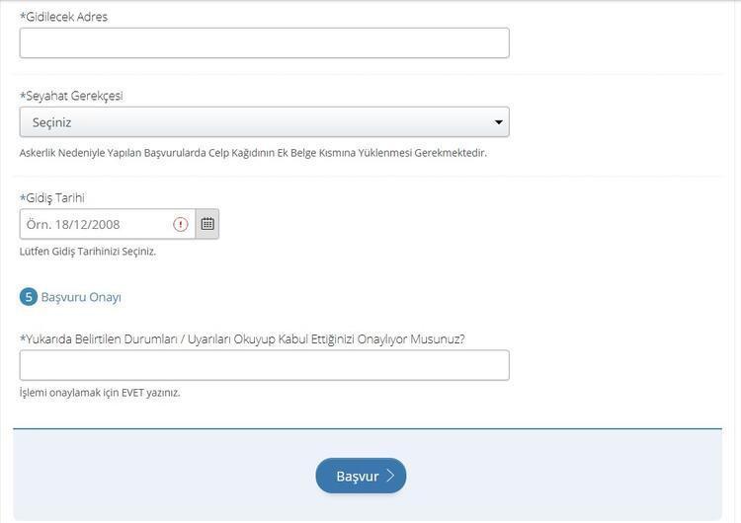Image resolution: width=741 pixels, height=523 pixels.
Task: Submit the form with Başvur button
Action: point(360,476)
